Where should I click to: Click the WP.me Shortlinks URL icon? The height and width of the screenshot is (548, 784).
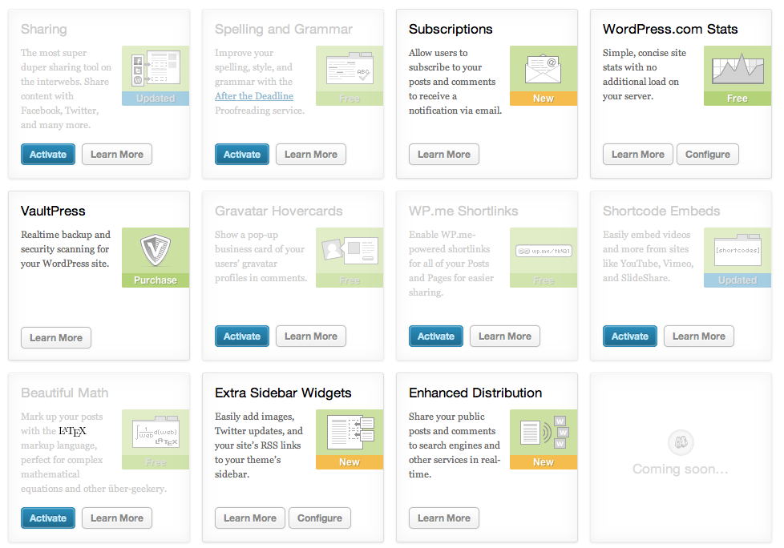click(543, 251)
